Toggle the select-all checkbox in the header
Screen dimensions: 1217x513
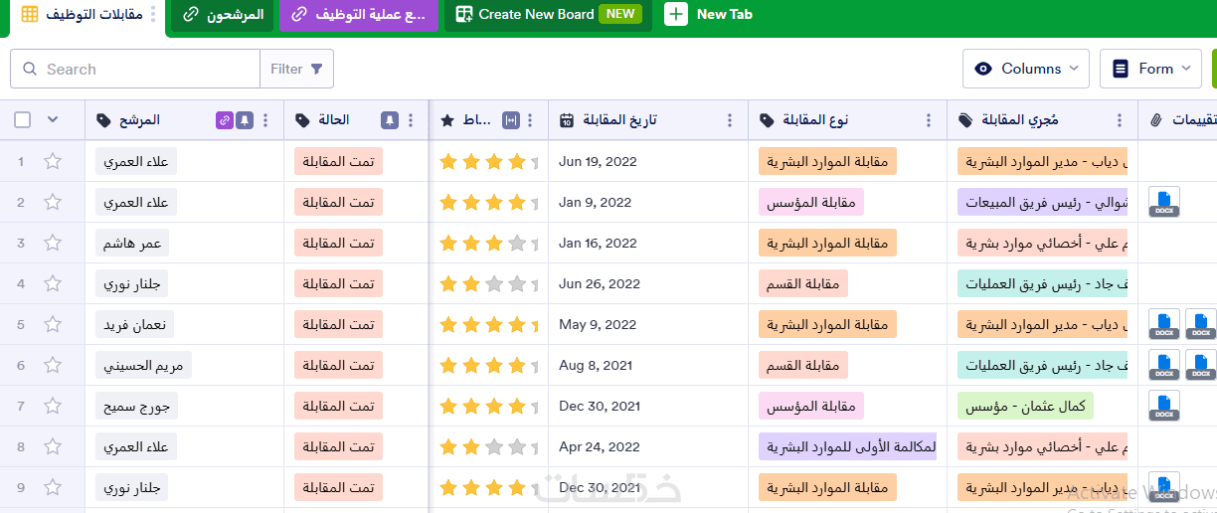click(x=23, y=120)
